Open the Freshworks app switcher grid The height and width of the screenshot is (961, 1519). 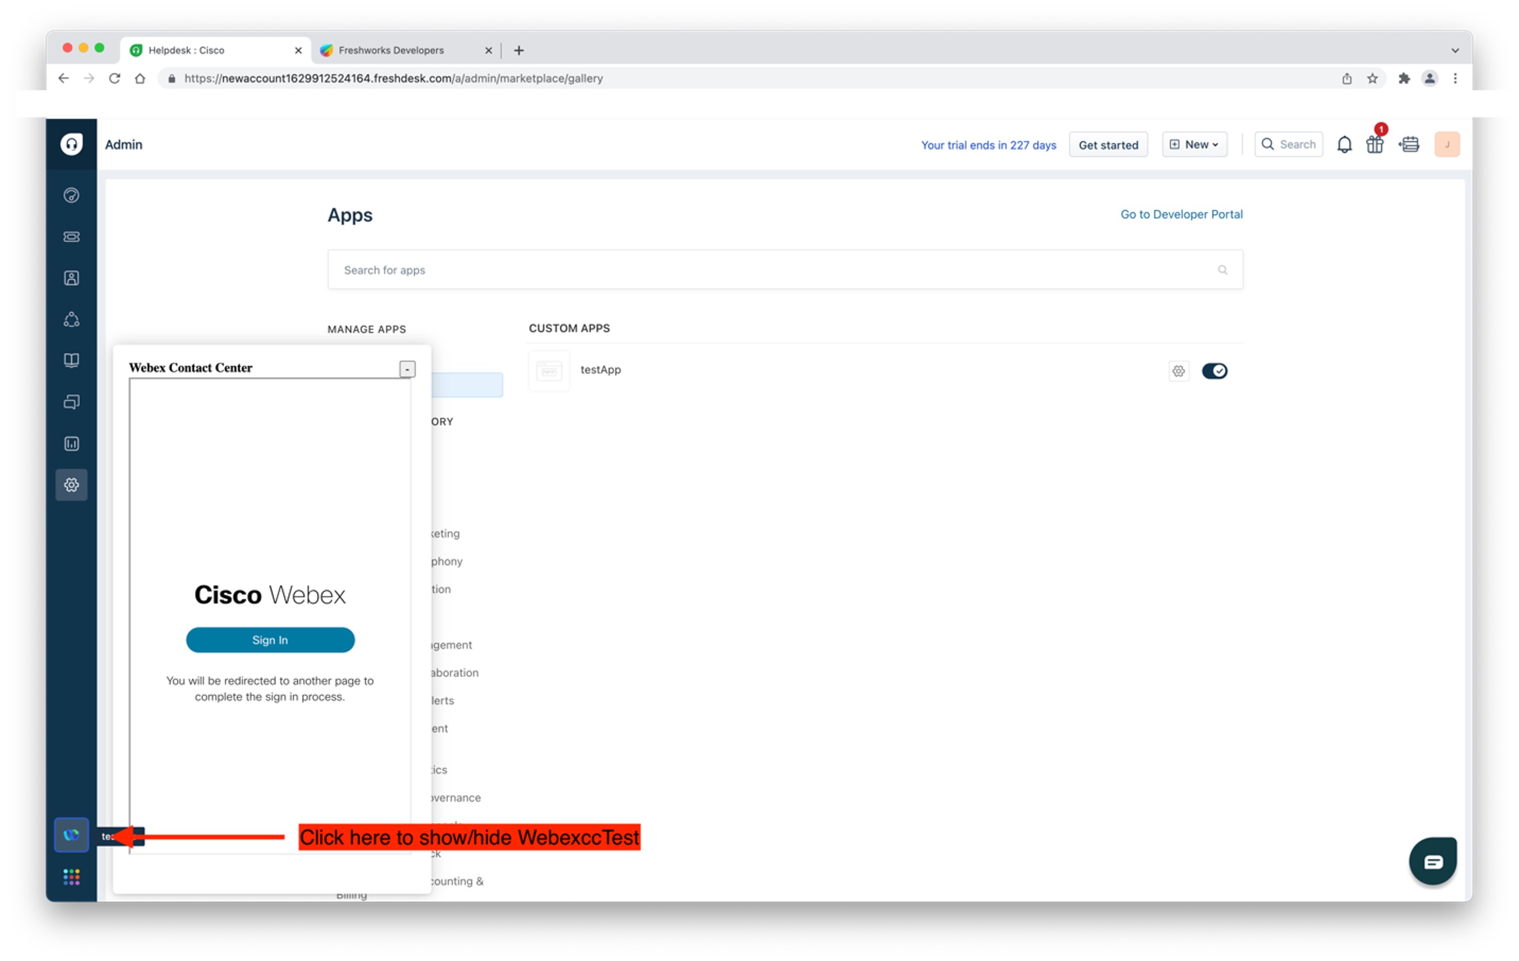(71, 877)
